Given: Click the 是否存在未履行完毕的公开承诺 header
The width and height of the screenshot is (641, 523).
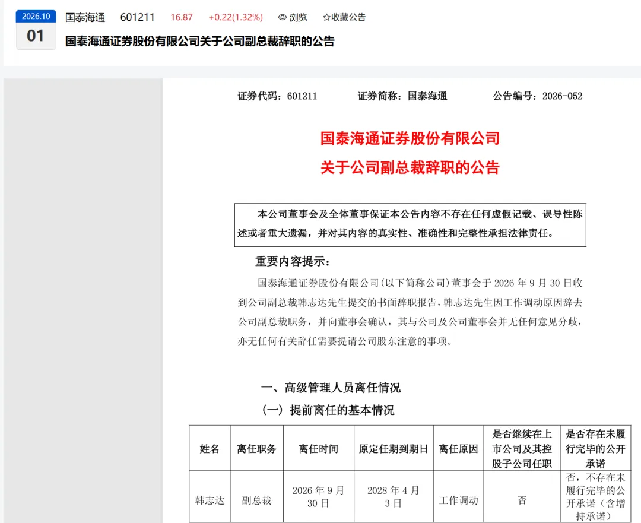Looking at the screenshot, I should point(595,449).
